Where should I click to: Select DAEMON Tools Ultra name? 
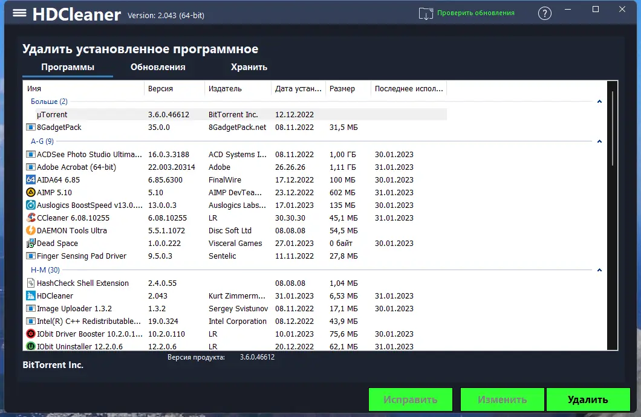pyautogui.click(x=72, y=230)
